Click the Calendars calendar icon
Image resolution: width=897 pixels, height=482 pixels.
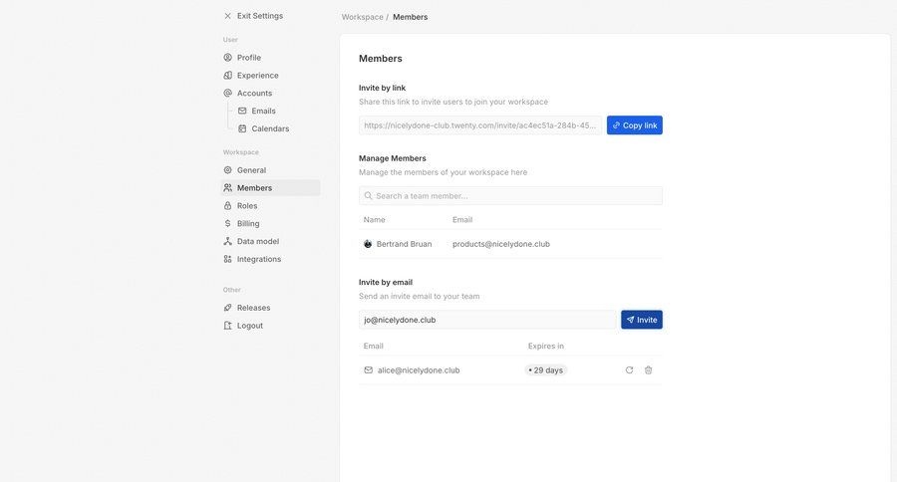tap(242, 128)
